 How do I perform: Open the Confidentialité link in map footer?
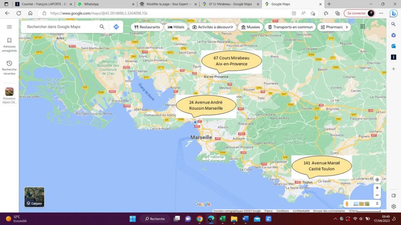[301, 211]
